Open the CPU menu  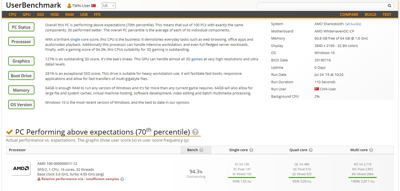click(12, 14)
